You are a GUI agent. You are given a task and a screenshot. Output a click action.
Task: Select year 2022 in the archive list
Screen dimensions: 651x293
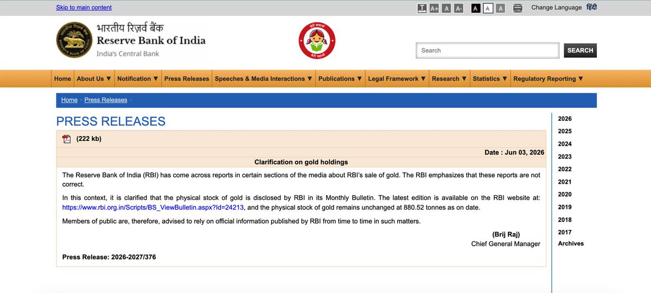(x=565, y=169)
